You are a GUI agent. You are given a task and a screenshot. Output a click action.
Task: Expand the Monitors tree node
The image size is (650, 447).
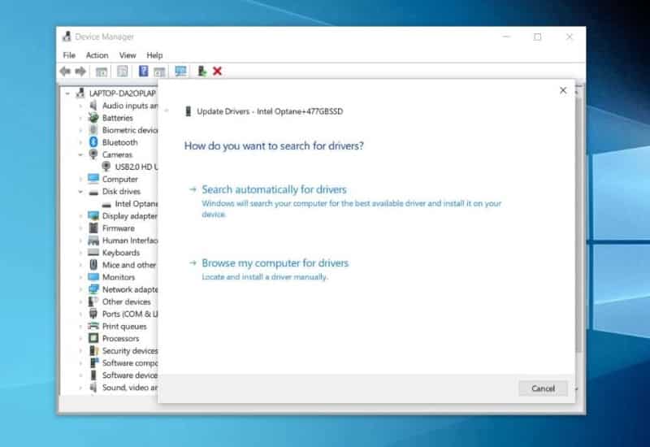(80, 277)
